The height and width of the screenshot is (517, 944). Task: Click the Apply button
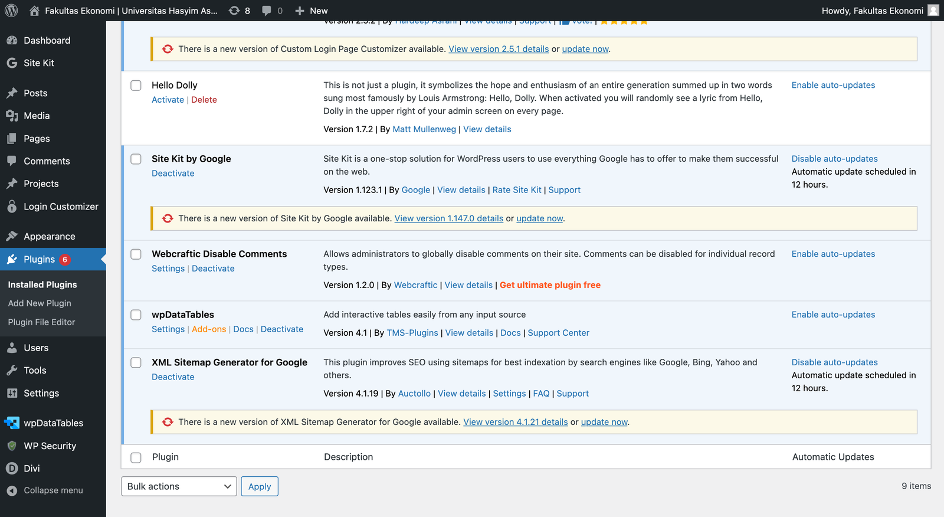click(x=260, y=486)
